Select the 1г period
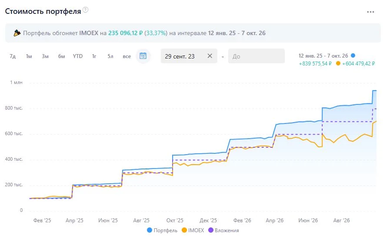This screenshot has width=383, height=240. click(x=94, y=56)
